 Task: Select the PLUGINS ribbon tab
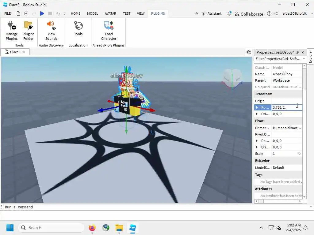[x=158, y=13]
